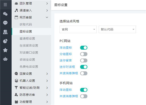Click the 迷你留言 link

pos(65,60)
